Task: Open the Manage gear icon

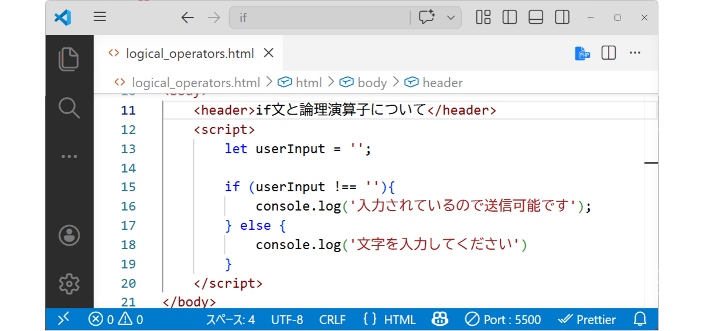Action: [69, 284]
